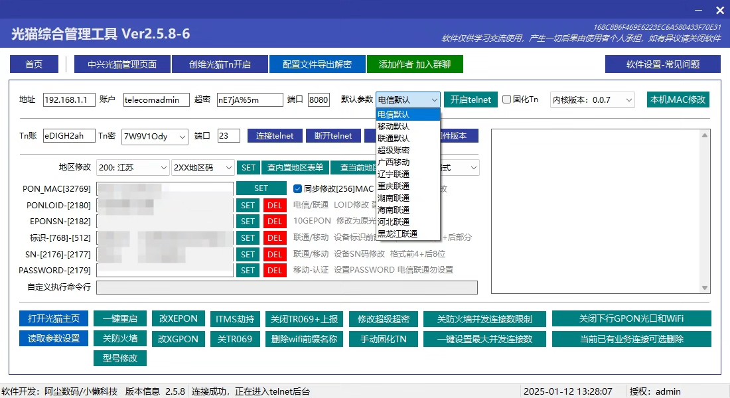
Task: Click the log panel scrollbar down arrow
Action: [x=705, y=288]
